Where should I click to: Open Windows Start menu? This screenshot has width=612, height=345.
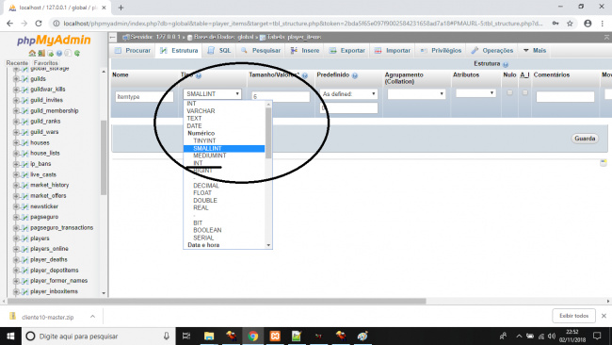coord(10,336)
